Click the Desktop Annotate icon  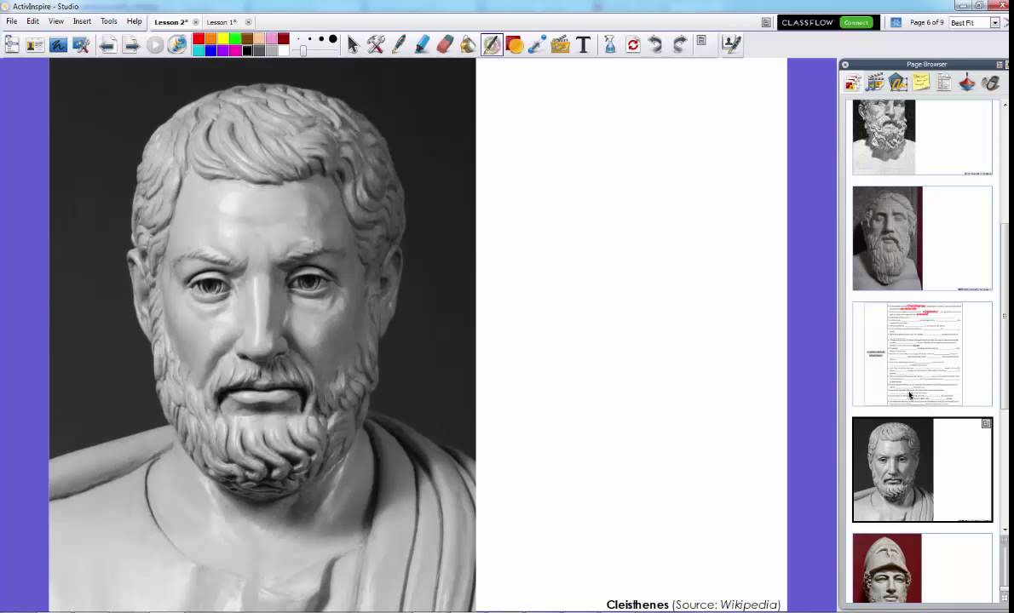(58, 44)
